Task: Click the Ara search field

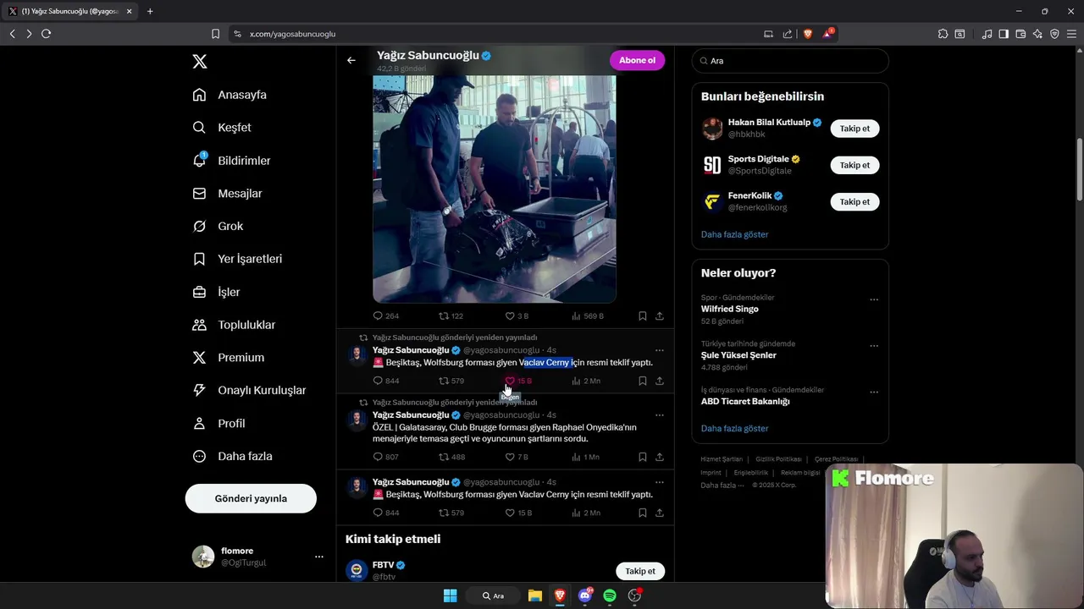Action: click(x=790, y=61)
